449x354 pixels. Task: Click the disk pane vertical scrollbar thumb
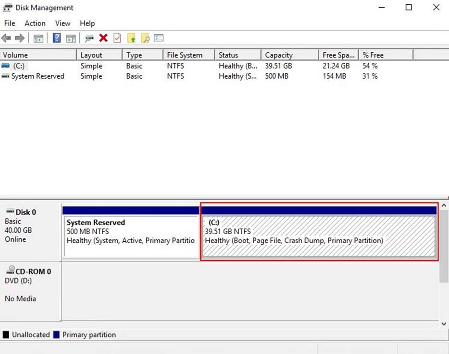tap(444, 246)
